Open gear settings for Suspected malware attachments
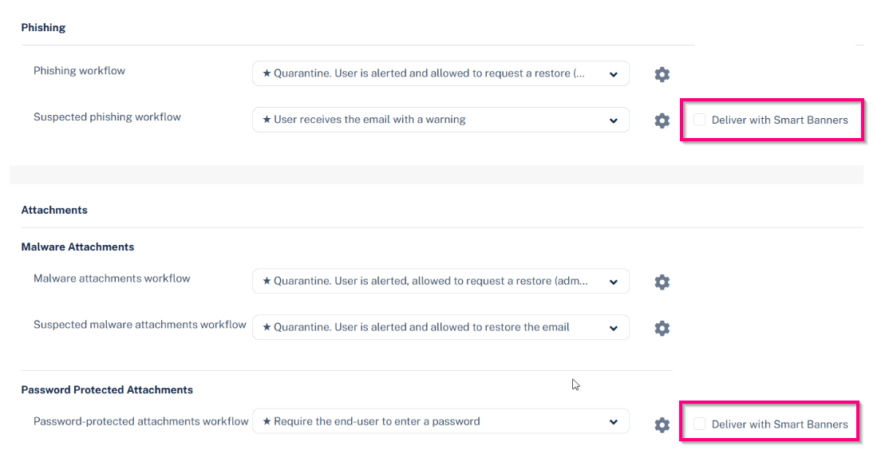 pyautogui.click(x=662, y=328)
